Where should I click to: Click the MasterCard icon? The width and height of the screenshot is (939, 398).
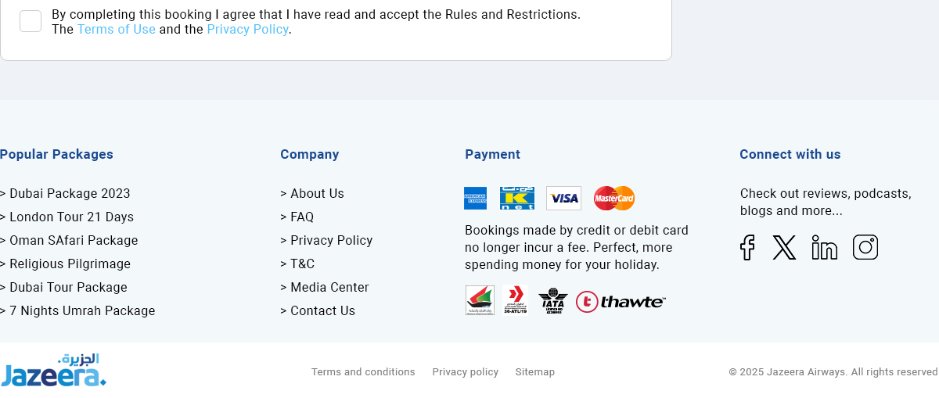[x=614, y=199]
